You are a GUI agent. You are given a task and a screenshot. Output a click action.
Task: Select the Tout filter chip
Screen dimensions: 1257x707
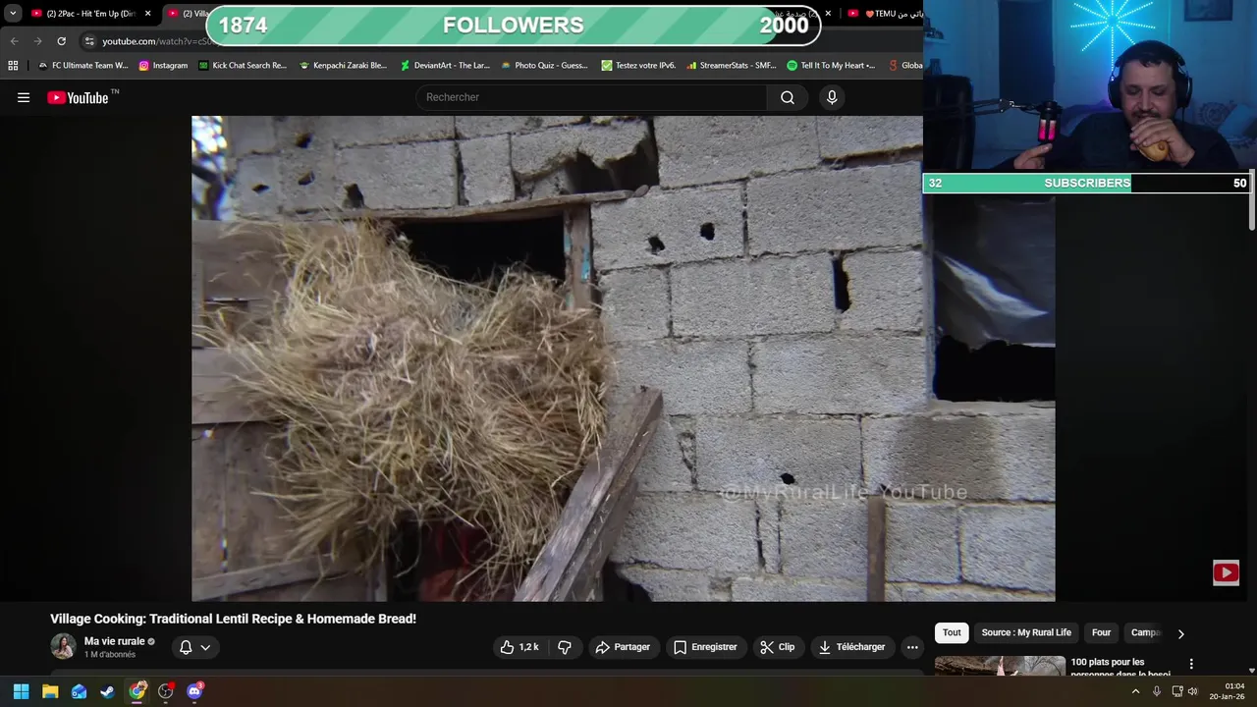[952, 632]
